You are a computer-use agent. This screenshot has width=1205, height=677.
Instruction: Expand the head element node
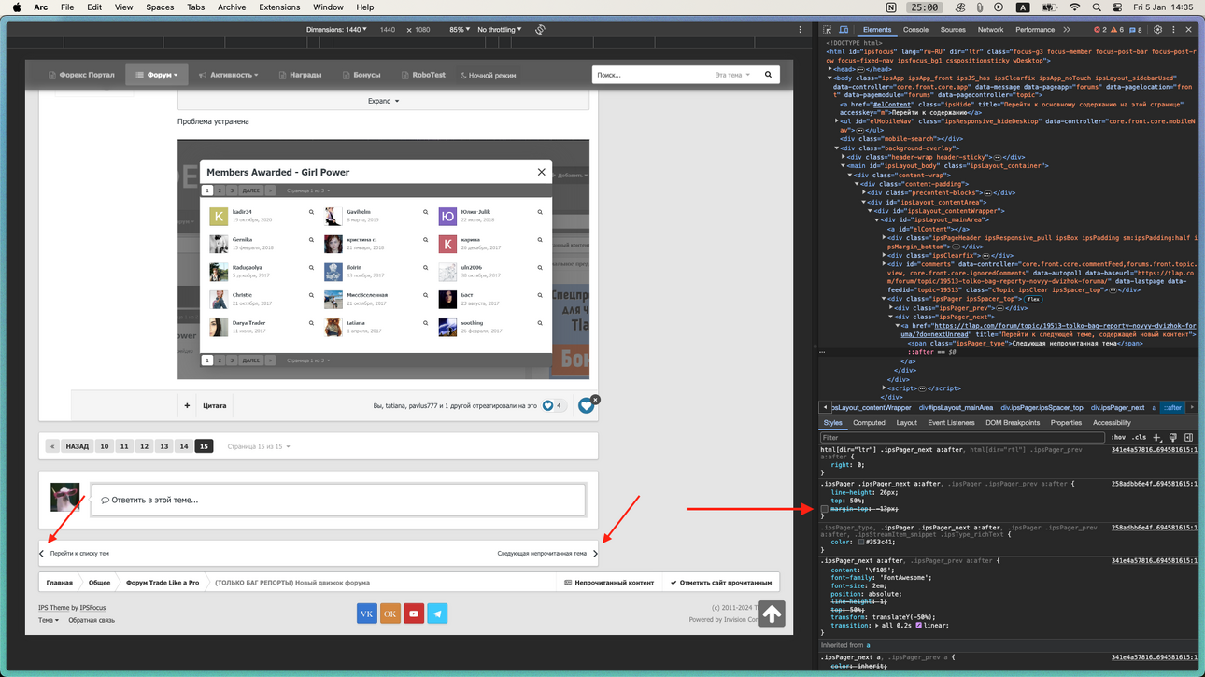pyautogui.click(x=829, y=69)
